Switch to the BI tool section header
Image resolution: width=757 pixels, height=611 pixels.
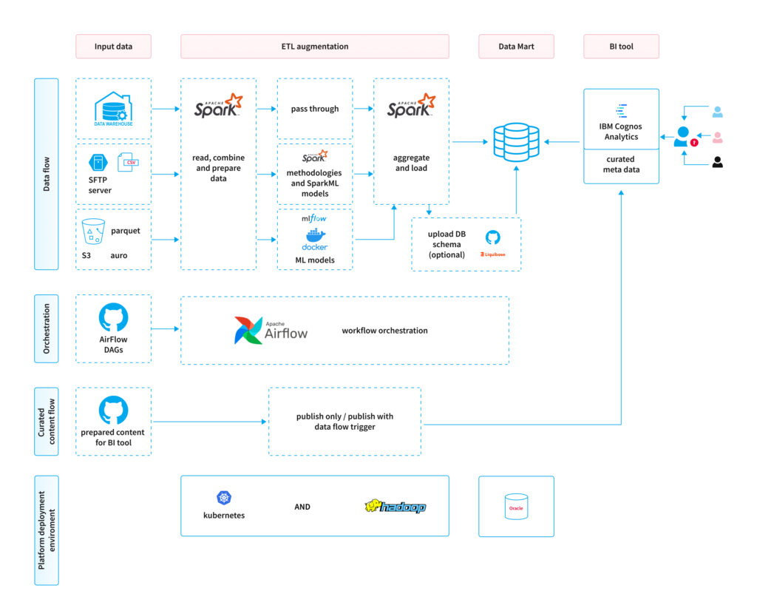pos(621,46)
